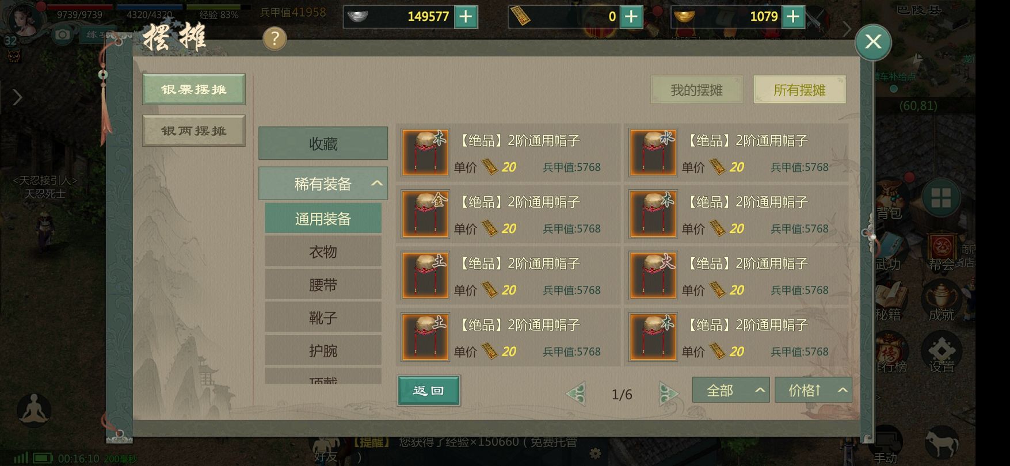Click the 返回 back button
This screenshot has height=466, width=1010.
pos(429,391)
